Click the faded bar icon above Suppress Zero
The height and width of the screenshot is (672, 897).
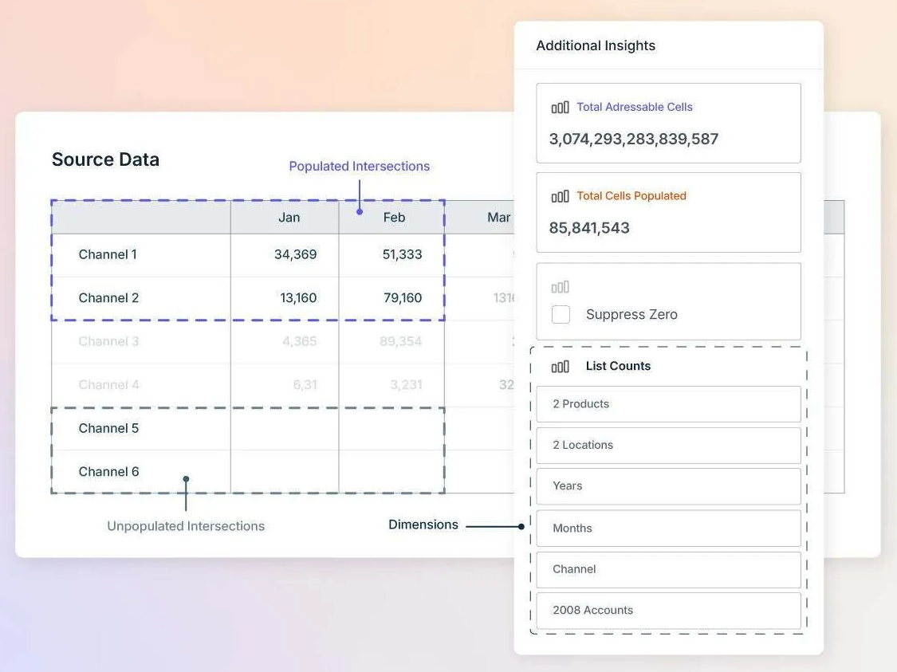(x=560, y=286)
